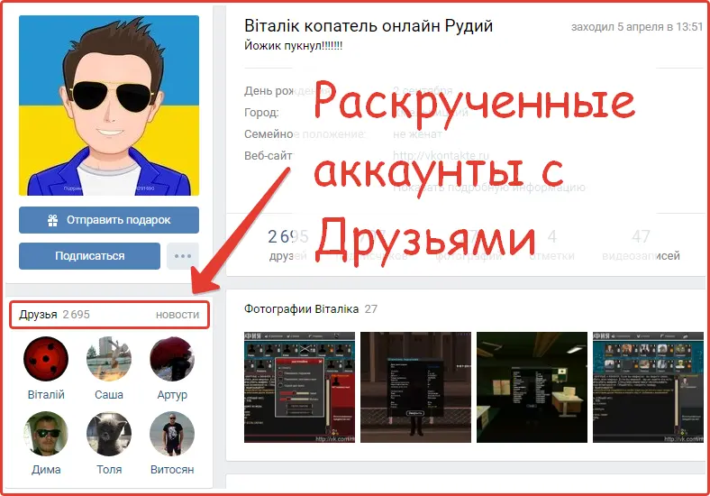Click the 'Отправить подарок' button
The width and height of the screenshot is (710, 496).
(109, 220)
